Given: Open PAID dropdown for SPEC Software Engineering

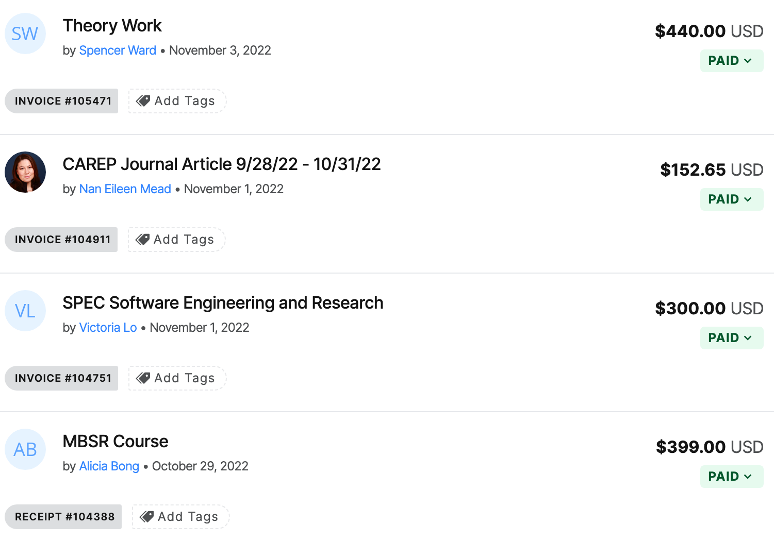Looking at the screenshot, I should [x=732, y=338].
